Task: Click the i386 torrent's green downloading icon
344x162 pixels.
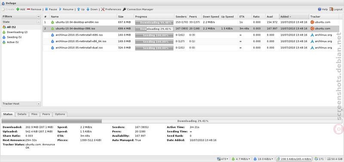Action: [52, 28]
